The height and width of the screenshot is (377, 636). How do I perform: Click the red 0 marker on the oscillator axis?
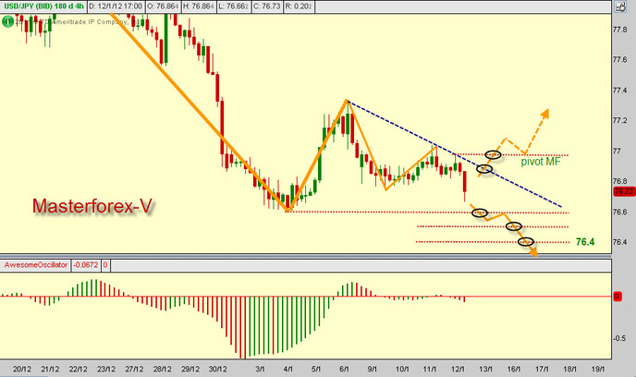pos(617,297)
